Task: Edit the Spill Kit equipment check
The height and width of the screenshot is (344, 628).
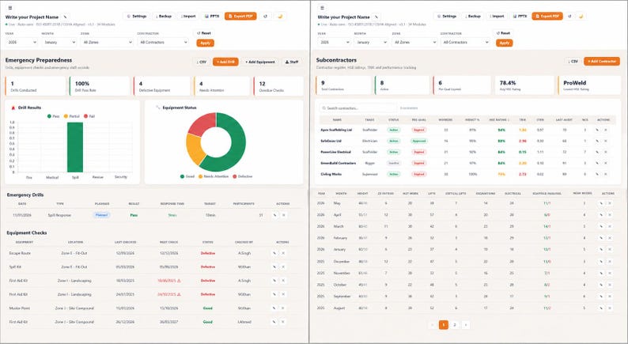Action: tap(274, 267)
